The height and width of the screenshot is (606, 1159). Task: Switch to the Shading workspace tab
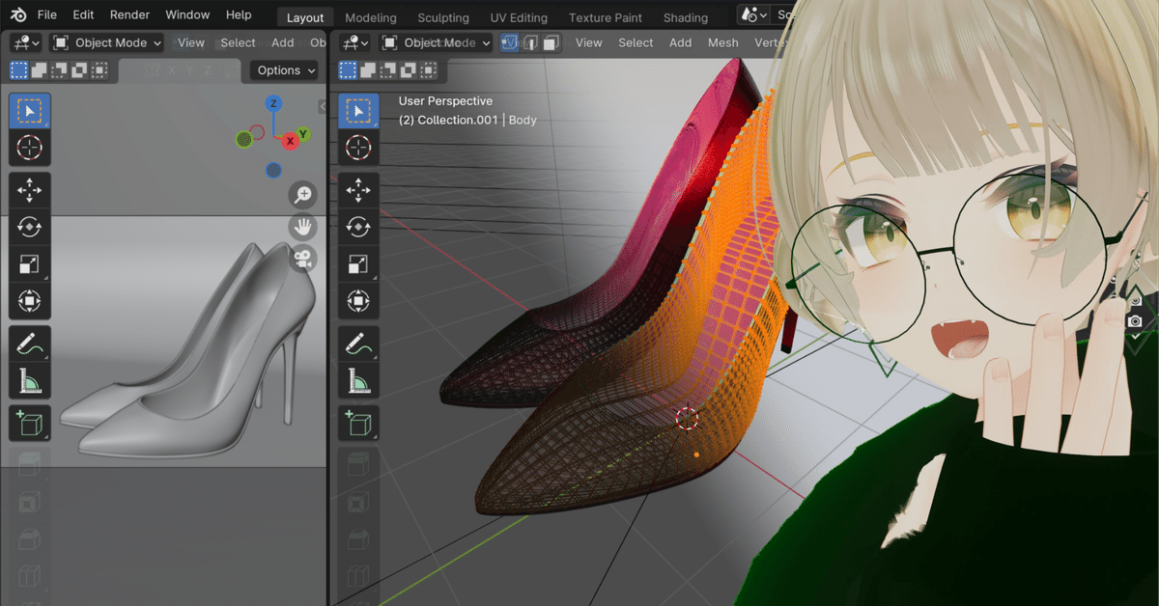click(686, 17)
